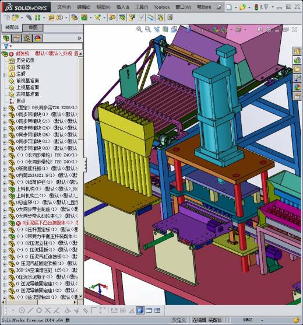This screenshot has width=303, height=325.
Task: Select 前视基准面 plane in tree
Action: click(28, 81)
